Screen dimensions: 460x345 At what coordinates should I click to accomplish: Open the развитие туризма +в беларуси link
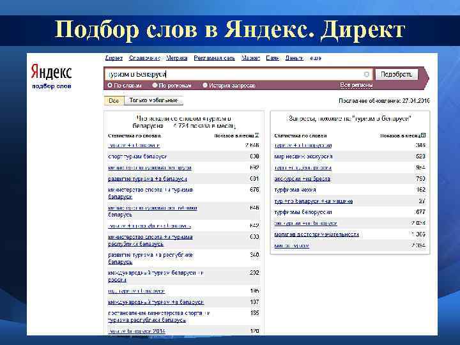click(148, 179)
